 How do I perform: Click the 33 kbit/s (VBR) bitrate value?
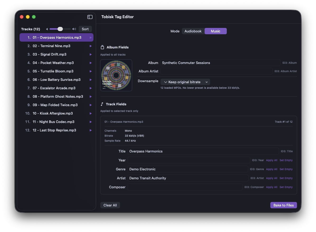pyautogui.click(x=134, y=136)
